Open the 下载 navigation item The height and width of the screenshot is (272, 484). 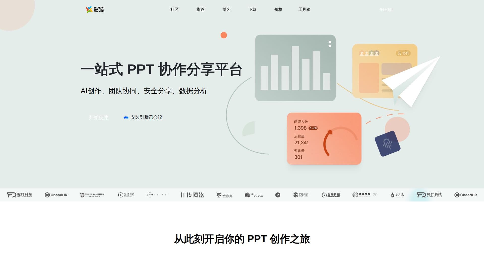[252, 10]
